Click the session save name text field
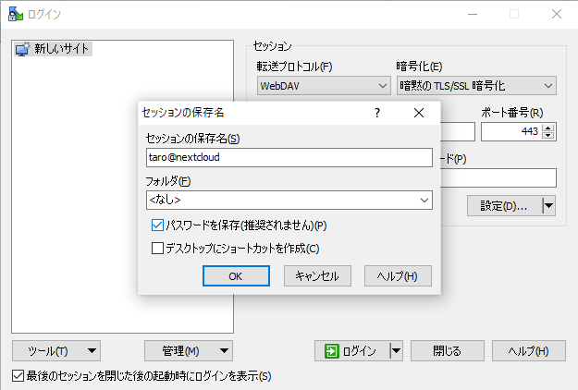 [289, 157]
